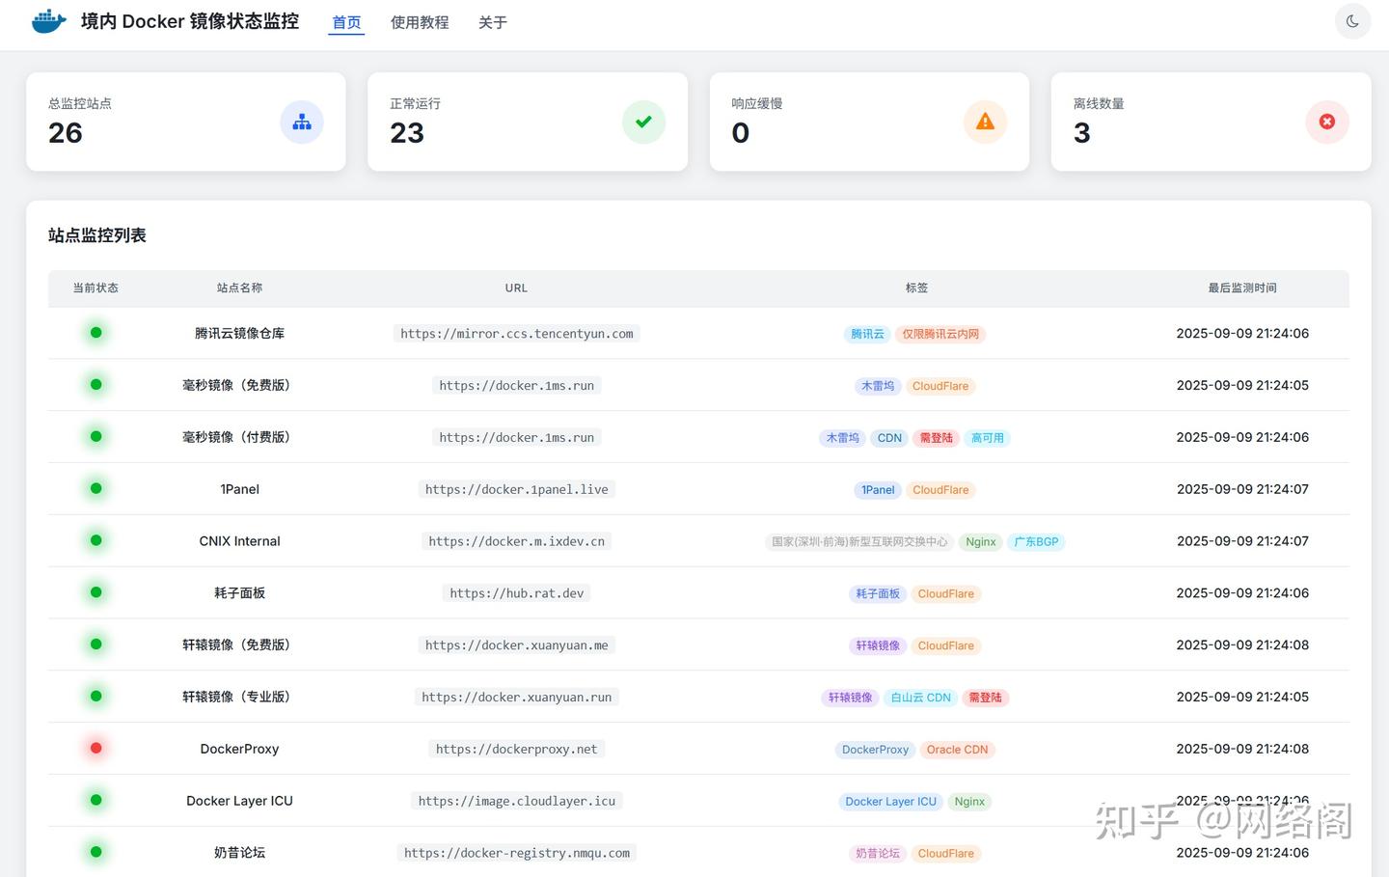Image resolution: width=1389 pixels, height=877 pixels.
Task: Click the 最后监测时间 column header
Action: [x=1242, y=288]
